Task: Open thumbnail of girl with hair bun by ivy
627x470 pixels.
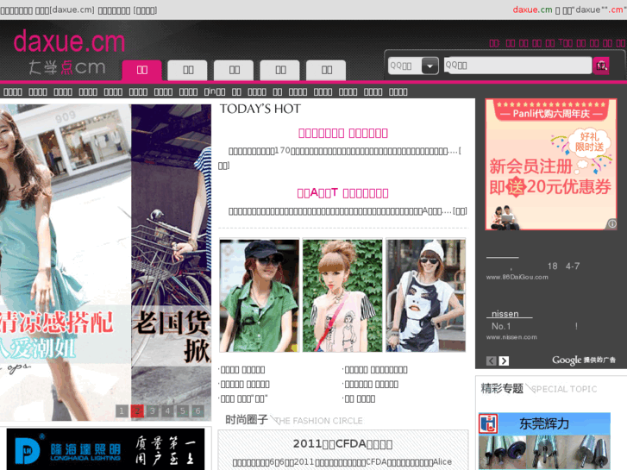Action: pos(342,296)
